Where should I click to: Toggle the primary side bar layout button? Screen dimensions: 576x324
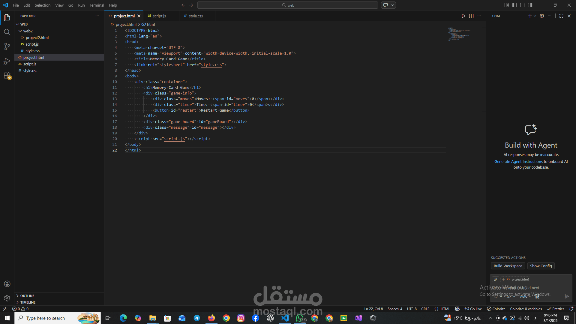pos(514,5)
